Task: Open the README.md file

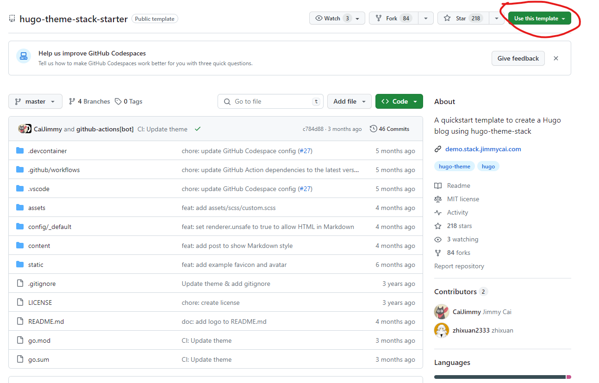Action: pos(46,321)
